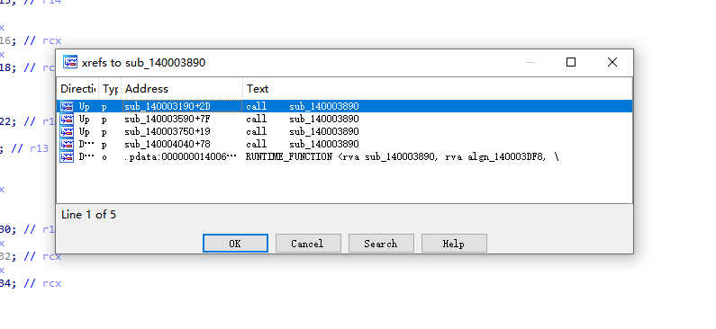Viewport: 716px width, 329px height.
Task: Click the xrefs dialog title bar icon
Action: point(70,62)
